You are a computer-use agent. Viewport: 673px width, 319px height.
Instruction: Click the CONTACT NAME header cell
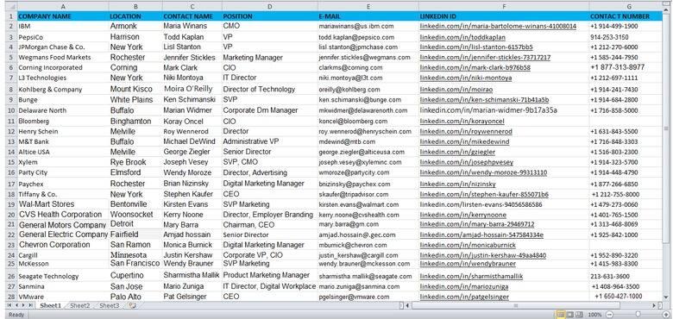(192, 16)
